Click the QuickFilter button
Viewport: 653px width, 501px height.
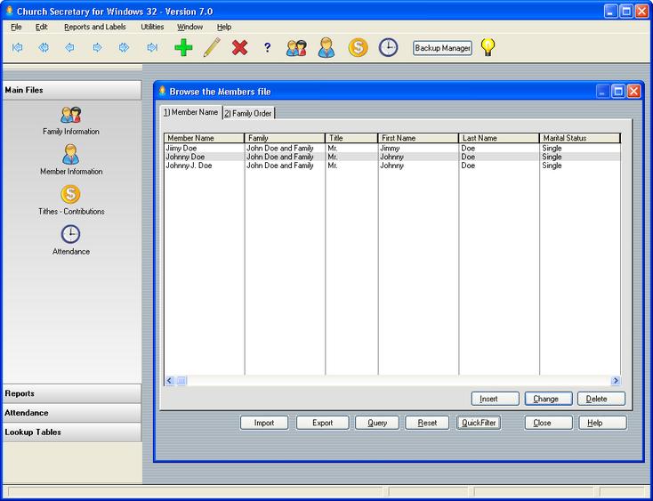479,423
